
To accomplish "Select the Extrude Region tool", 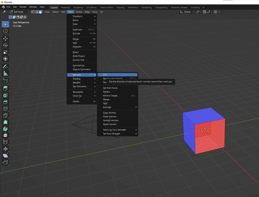I will tap(5, 88).
